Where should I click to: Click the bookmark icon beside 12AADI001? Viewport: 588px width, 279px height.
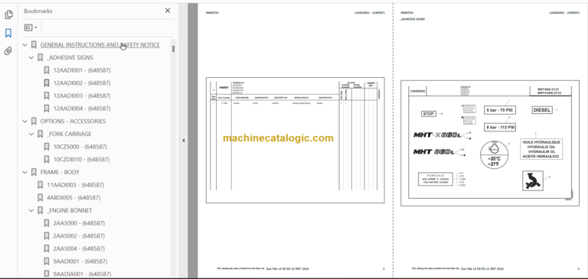coord(47,70)
